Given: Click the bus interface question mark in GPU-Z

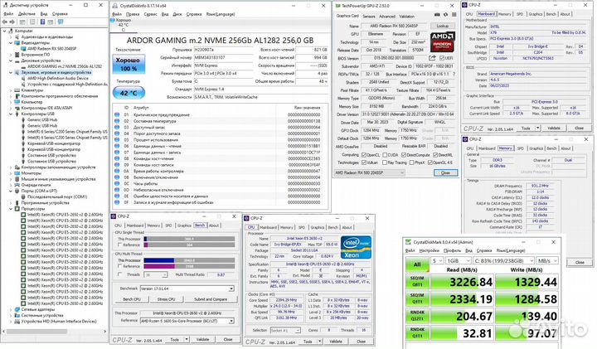Looking at the screenshot, I should [454, 75].
